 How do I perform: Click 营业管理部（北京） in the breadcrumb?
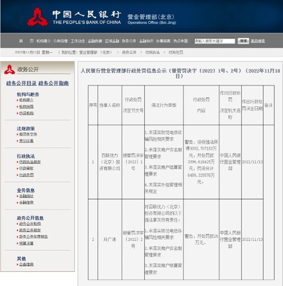click(96, 52)
